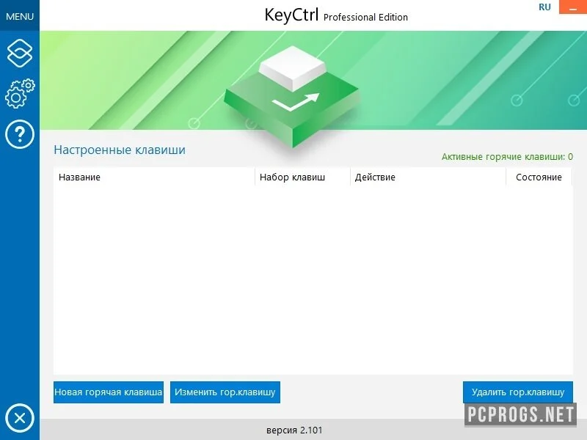Switch language via RU indicator
587x440 pixels.
point(544,7)
